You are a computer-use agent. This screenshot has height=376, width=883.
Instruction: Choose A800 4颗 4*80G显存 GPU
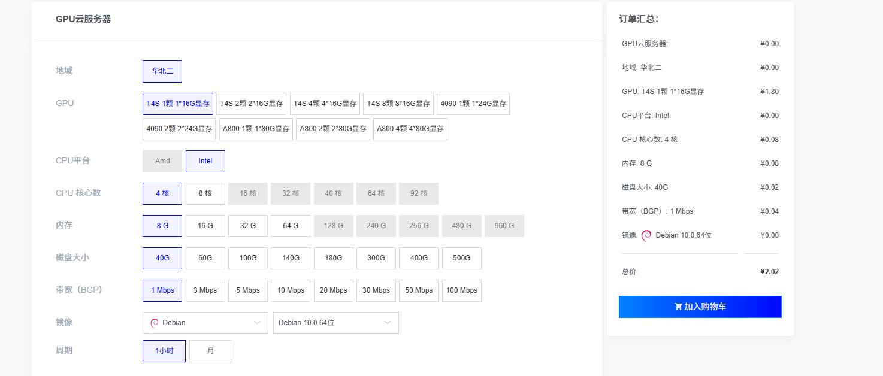click(410, 129)
